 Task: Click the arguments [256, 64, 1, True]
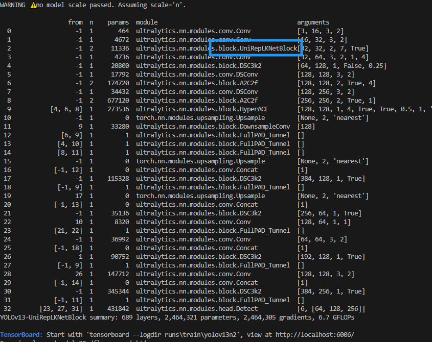pos(329,213)
